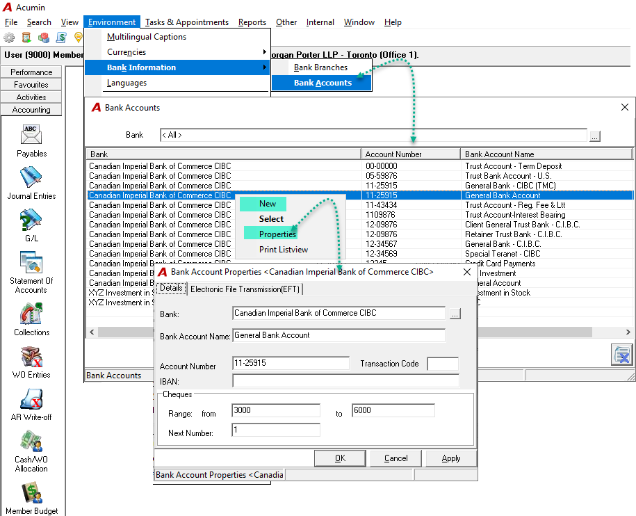
Task: Expand the Currencies submenu arrow
Action: pos(264,52)
